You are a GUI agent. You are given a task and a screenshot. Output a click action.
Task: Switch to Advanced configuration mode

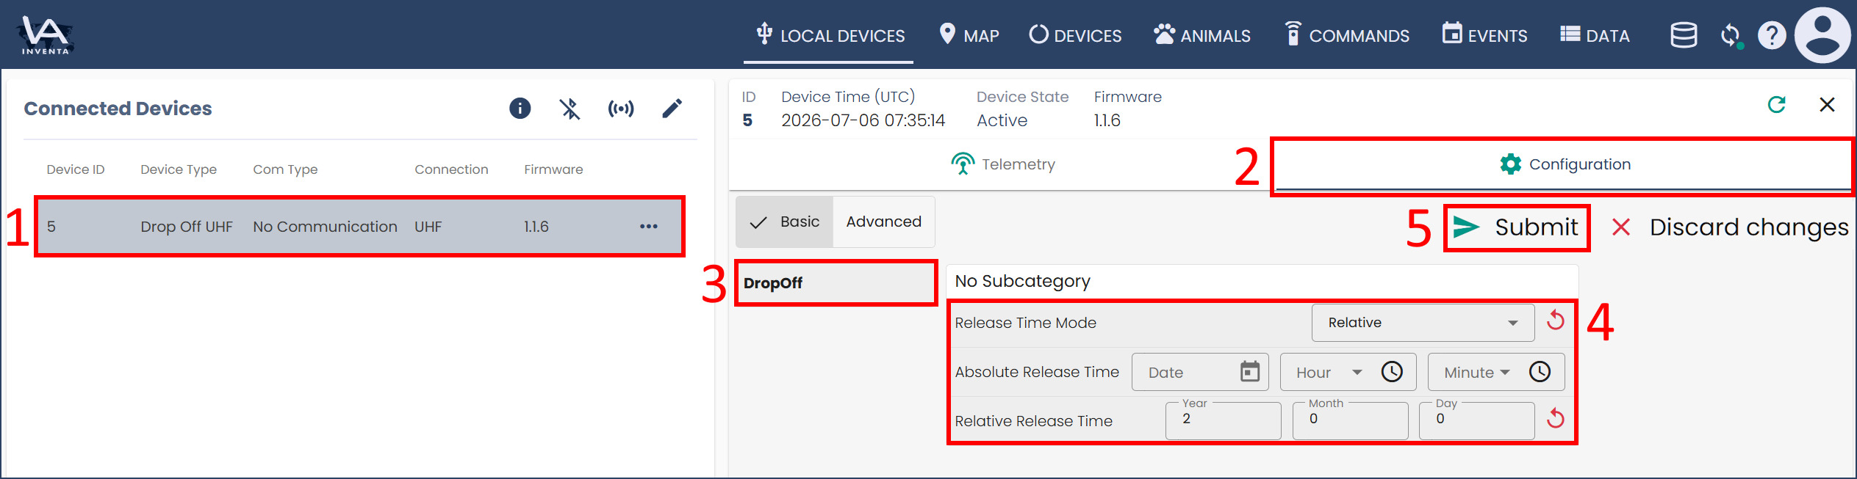[883, 222]
